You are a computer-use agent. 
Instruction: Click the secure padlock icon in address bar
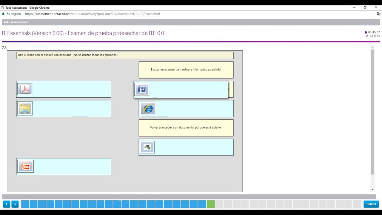click(x=3, y=14)
